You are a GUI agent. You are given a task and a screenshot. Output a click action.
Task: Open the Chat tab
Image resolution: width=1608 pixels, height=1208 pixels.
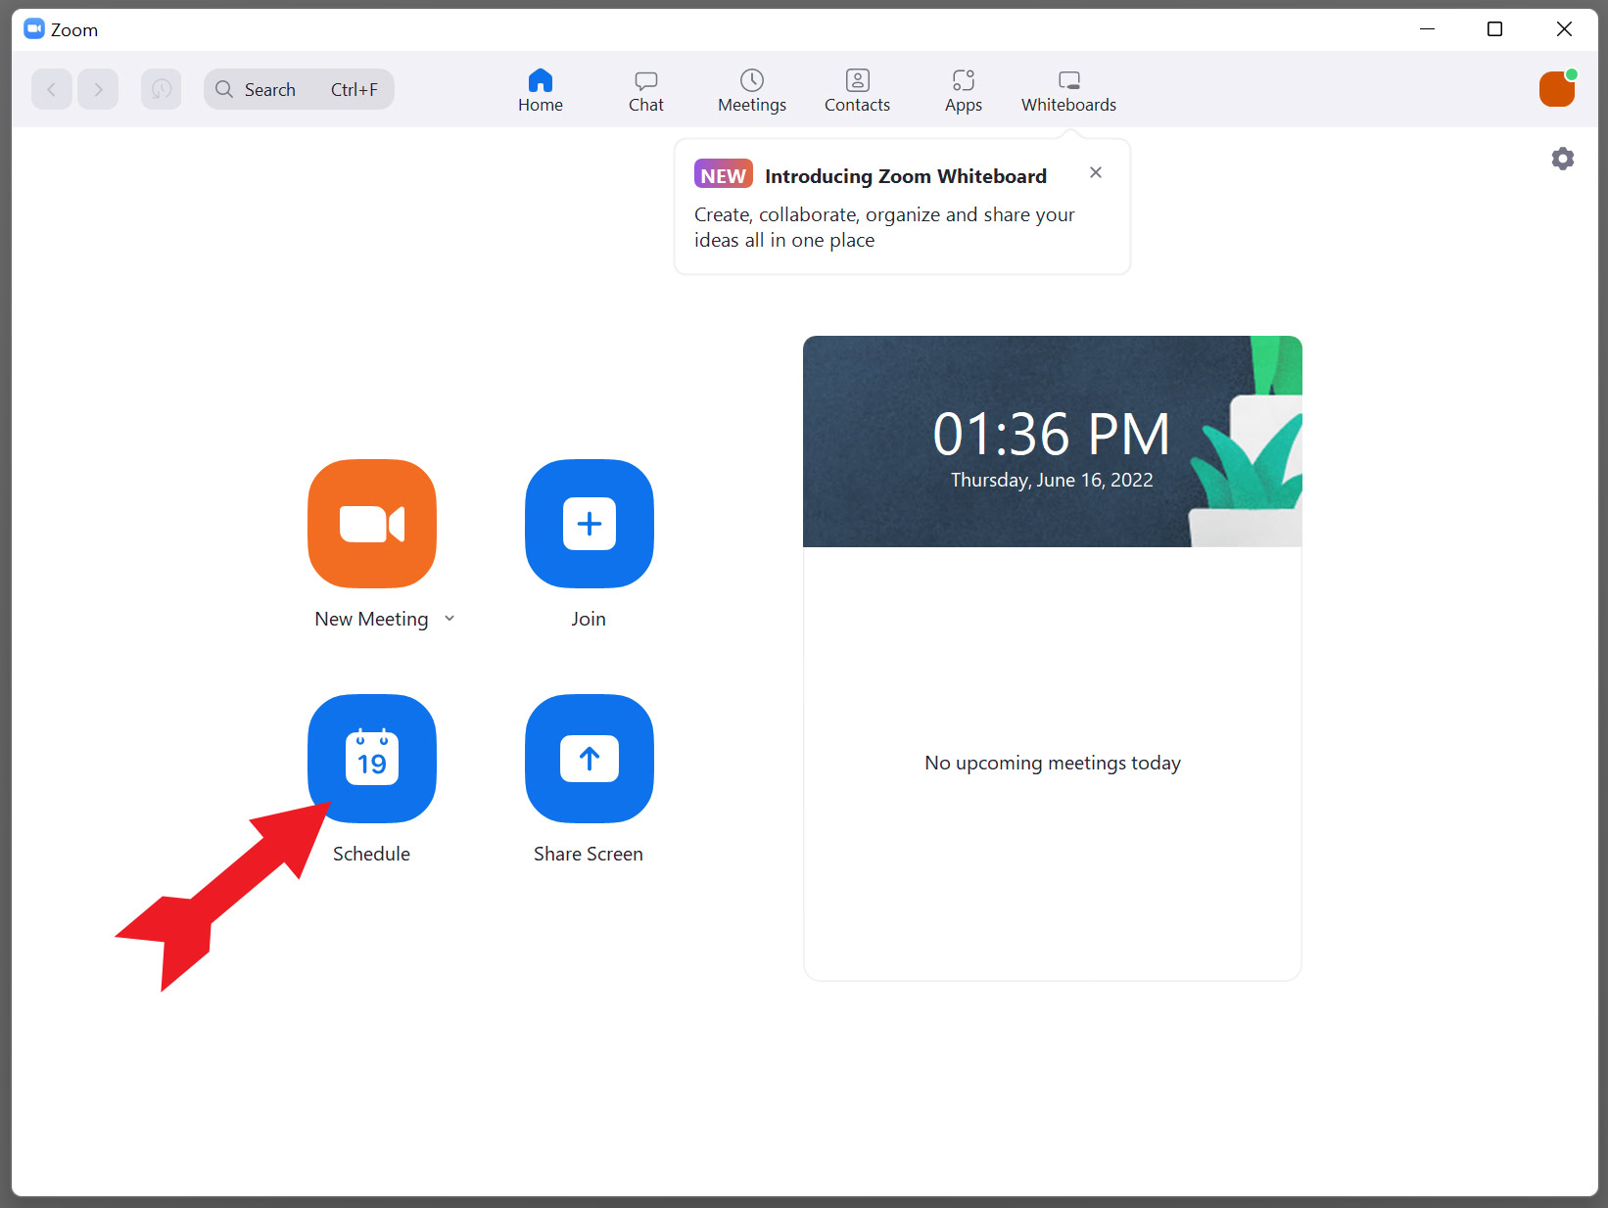(646, 90)
